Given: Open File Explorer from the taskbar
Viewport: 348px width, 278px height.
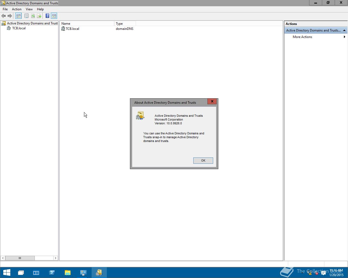Looking at the screenshot, I should pyautogui.click(x=68, y=272).
